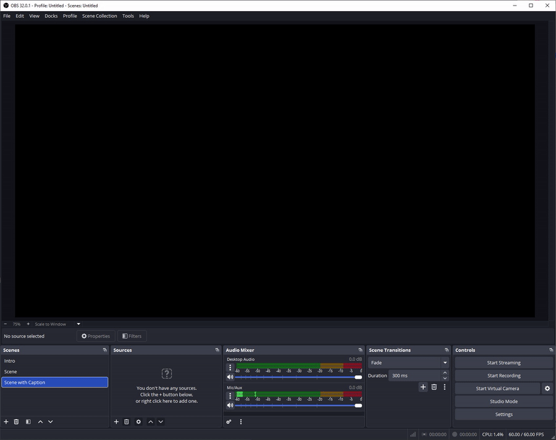Click the 75% zoom level text
Image resolution: width=556 pixels, height=440 pixels.
[17, 324]
